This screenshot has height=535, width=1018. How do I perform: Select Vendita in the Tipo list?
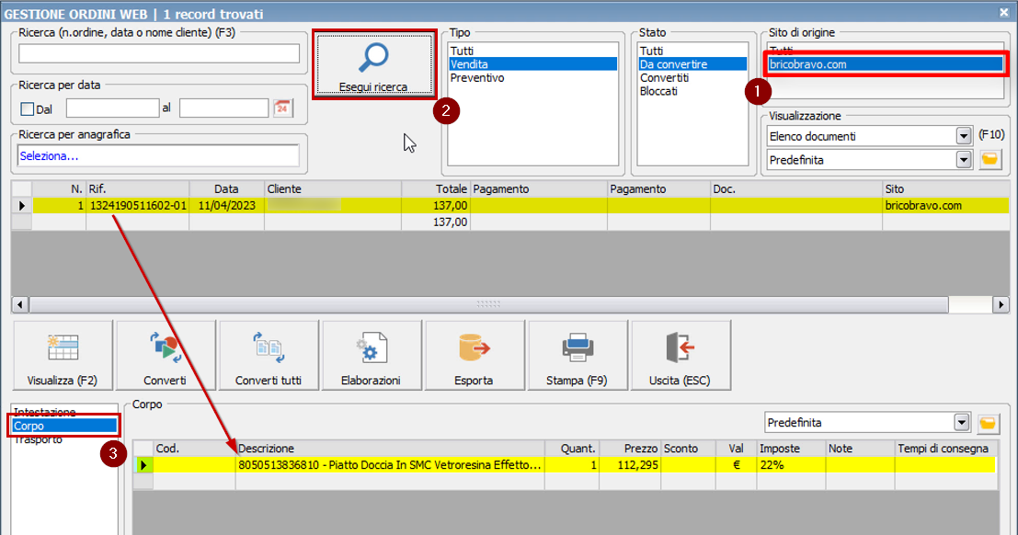[x=533, y=64]
